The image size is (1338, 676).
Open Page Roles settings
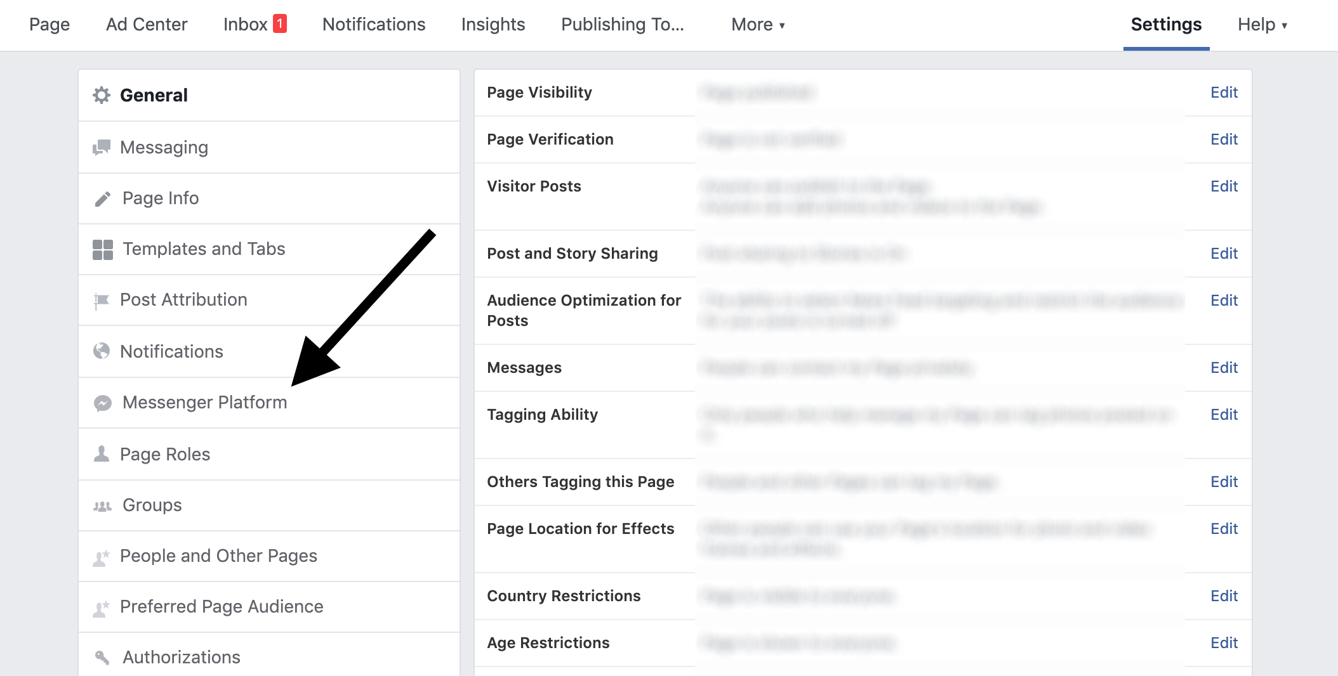(269, 454)
